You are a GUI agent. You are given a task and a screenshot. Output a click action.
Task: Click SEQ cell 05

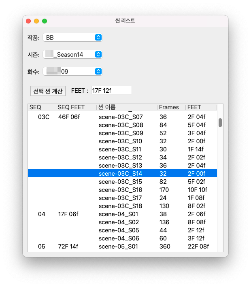point(42,247)
